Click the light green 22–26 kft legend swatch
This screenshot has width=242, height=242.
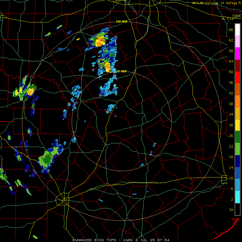237,149
